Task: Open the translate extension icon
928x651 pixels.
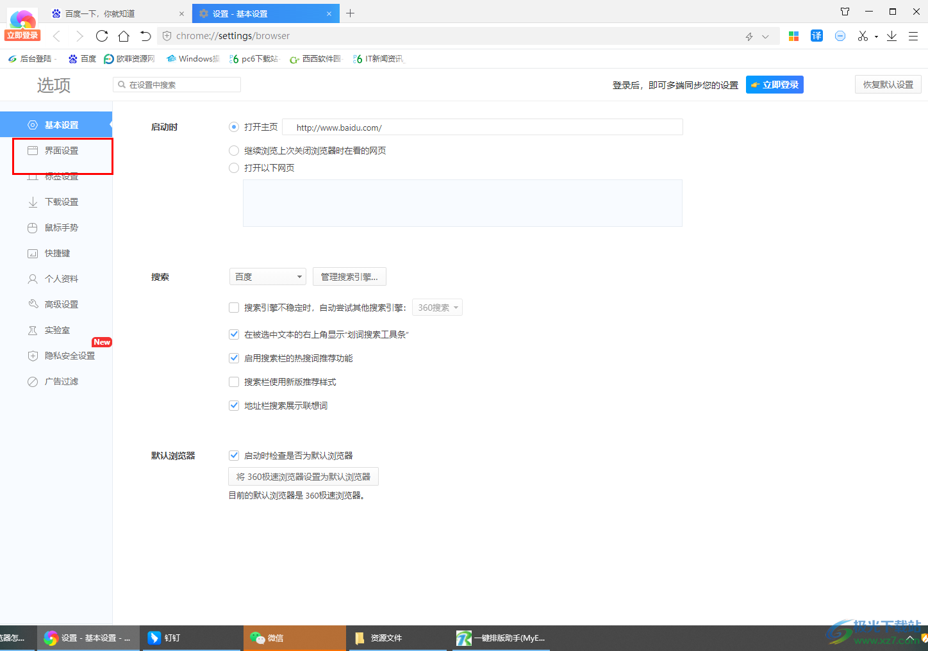Action: 816,36
